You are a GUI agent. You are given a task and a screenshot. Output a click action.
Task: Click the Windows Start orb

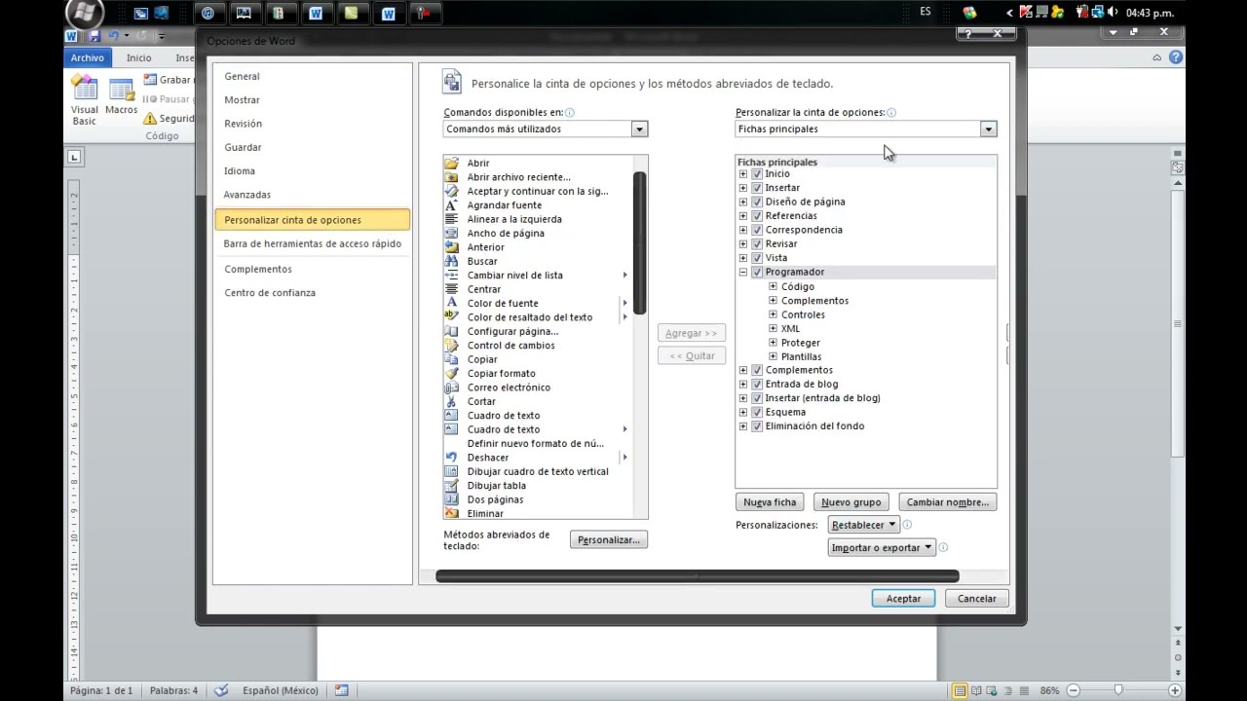85,13
